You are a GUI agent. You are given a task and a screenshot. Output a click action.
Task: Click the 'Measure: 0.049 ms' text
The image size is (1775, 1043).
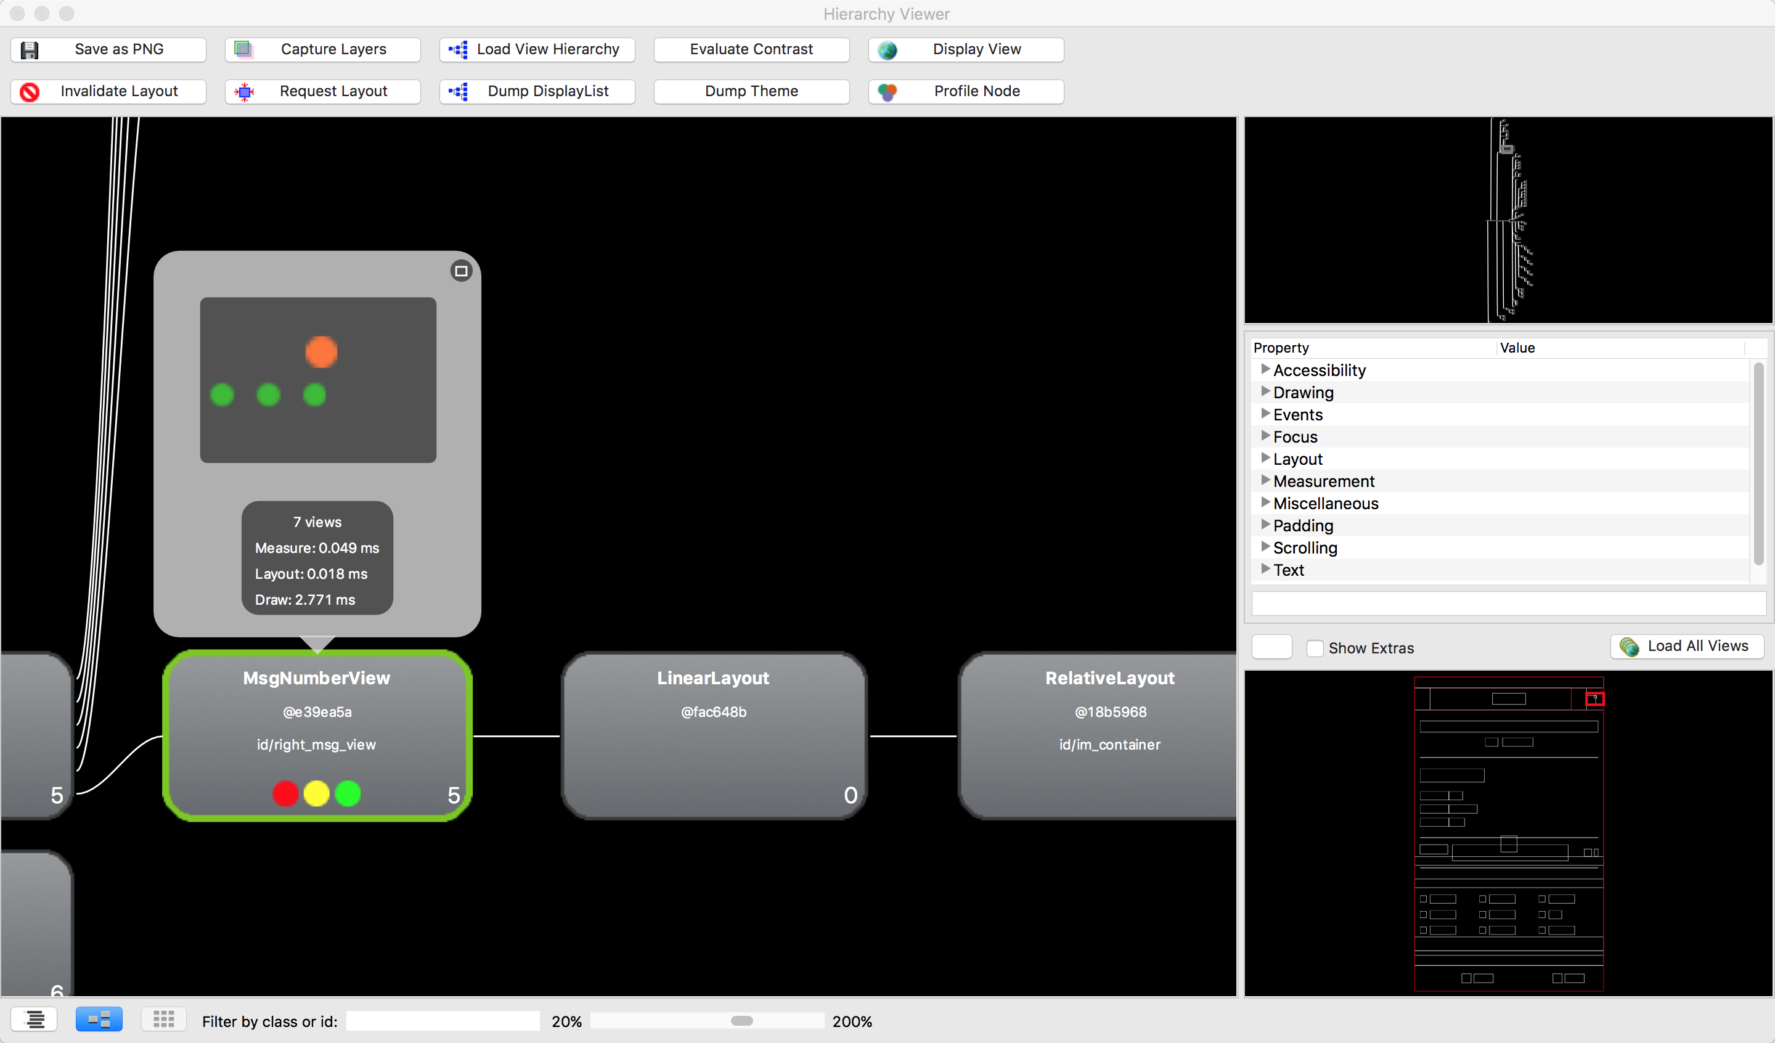317,547
